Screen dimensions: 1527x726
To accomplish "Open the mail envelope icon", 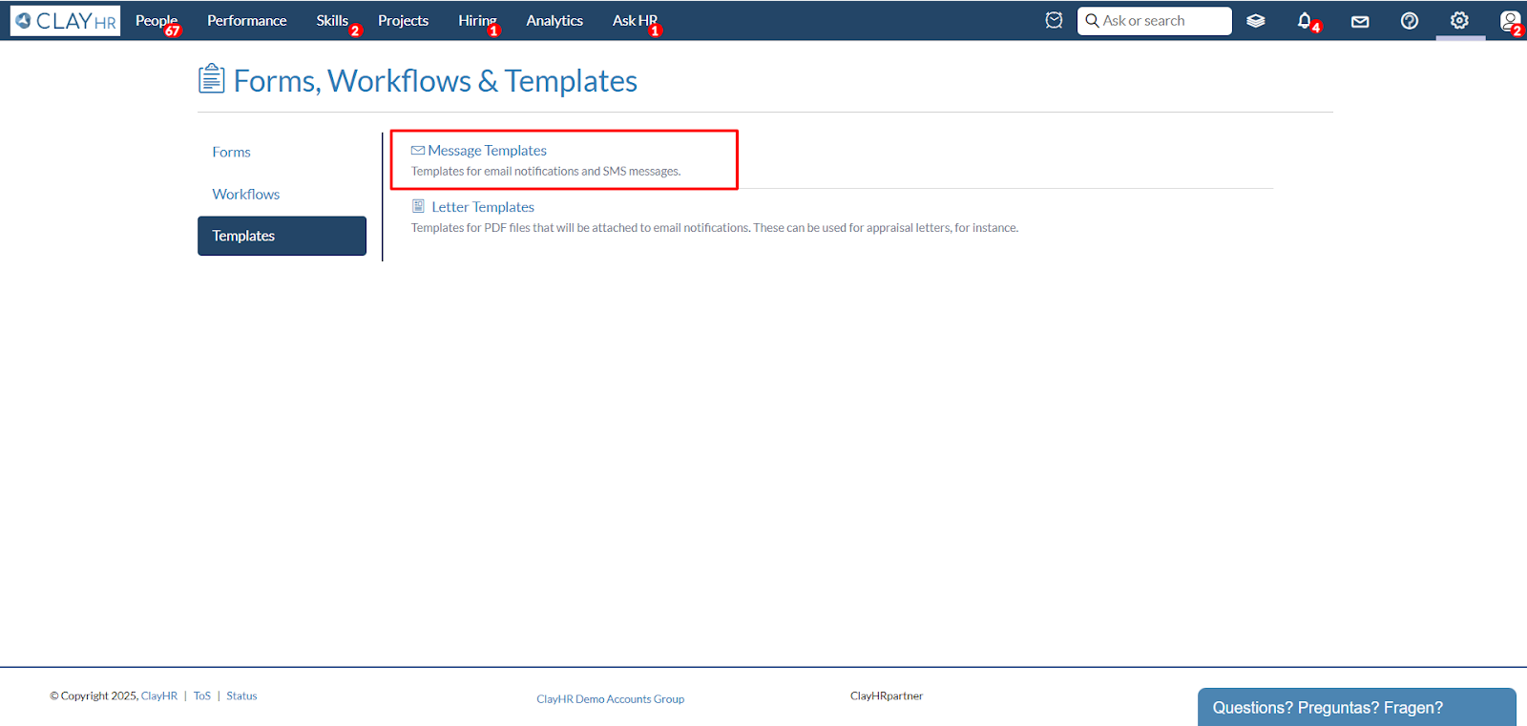I will click(1360, 21).
